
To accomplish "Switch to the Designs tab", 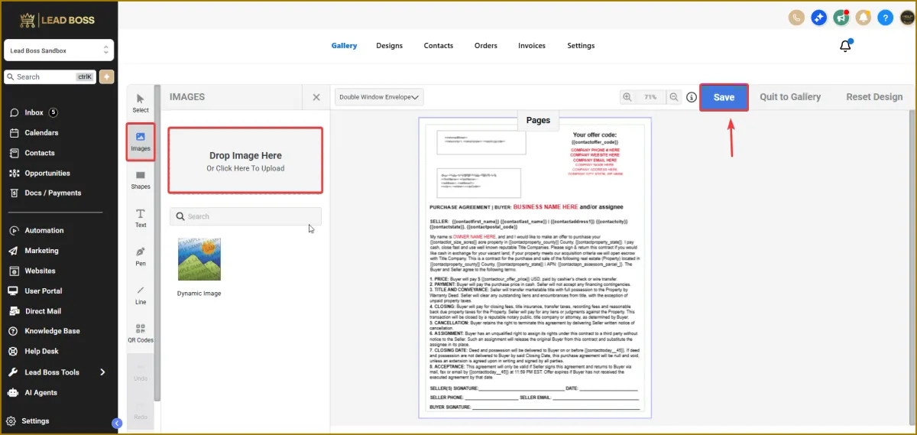I will [389, 46].
